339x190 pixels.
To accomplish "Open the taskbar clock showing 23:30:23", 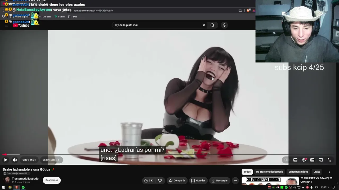I will [x=325, y=187].
